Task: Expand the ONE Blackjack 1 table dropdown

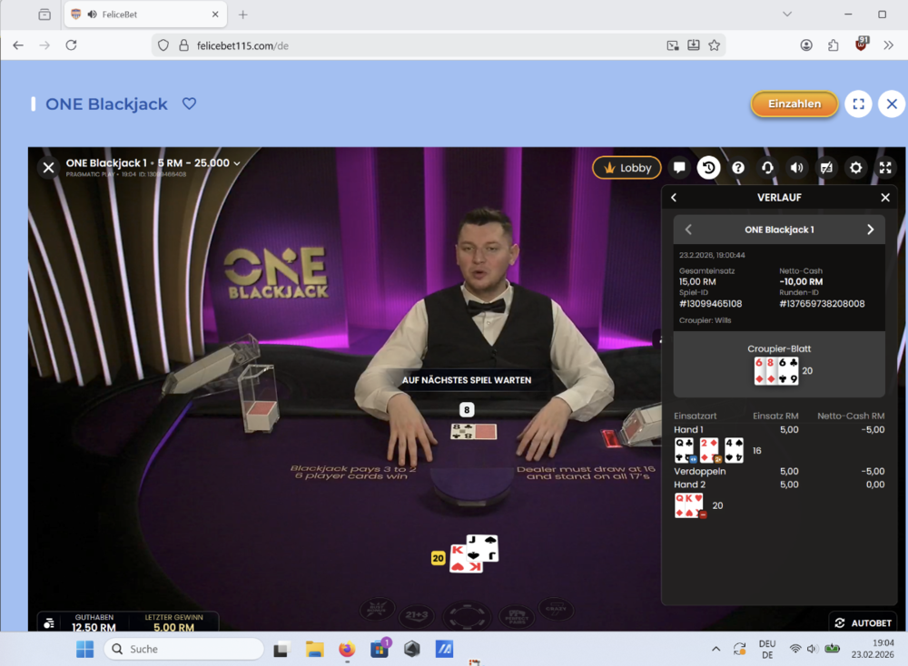Action: pos(237,163)
